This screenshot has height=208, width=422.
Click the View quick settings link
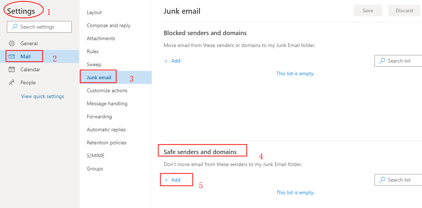[x=42, y=96]
